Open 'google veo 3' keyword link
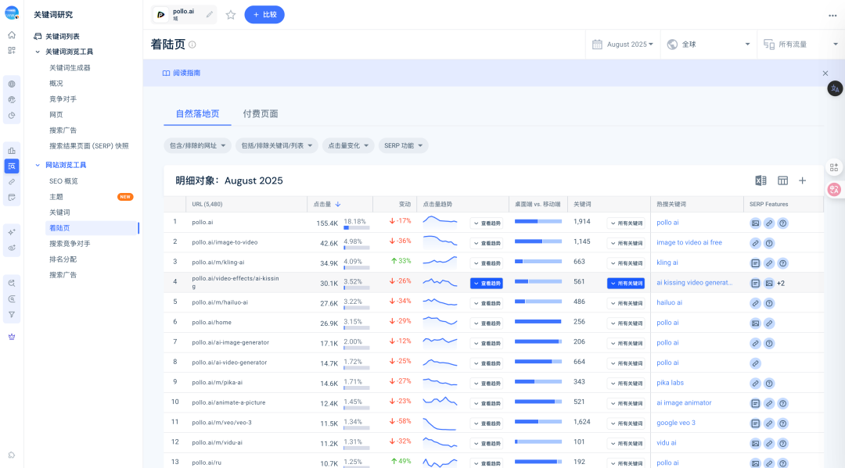This screenshot has width=845, height=468. point(676,423)
